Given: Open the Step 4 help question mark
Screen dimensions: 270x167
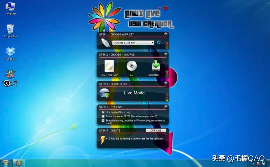Looking at the screenshot, I should coord(166,107).
